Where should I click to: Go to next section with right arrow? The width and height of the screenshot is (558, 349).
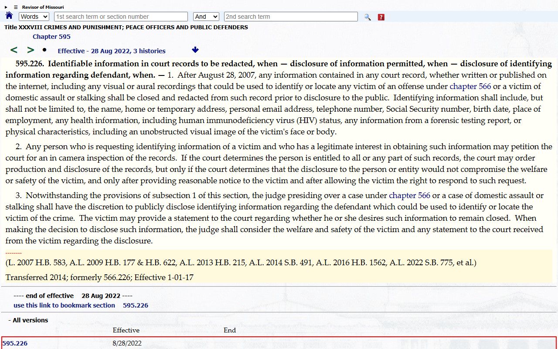pyautogui.click(x=31, y=50)
